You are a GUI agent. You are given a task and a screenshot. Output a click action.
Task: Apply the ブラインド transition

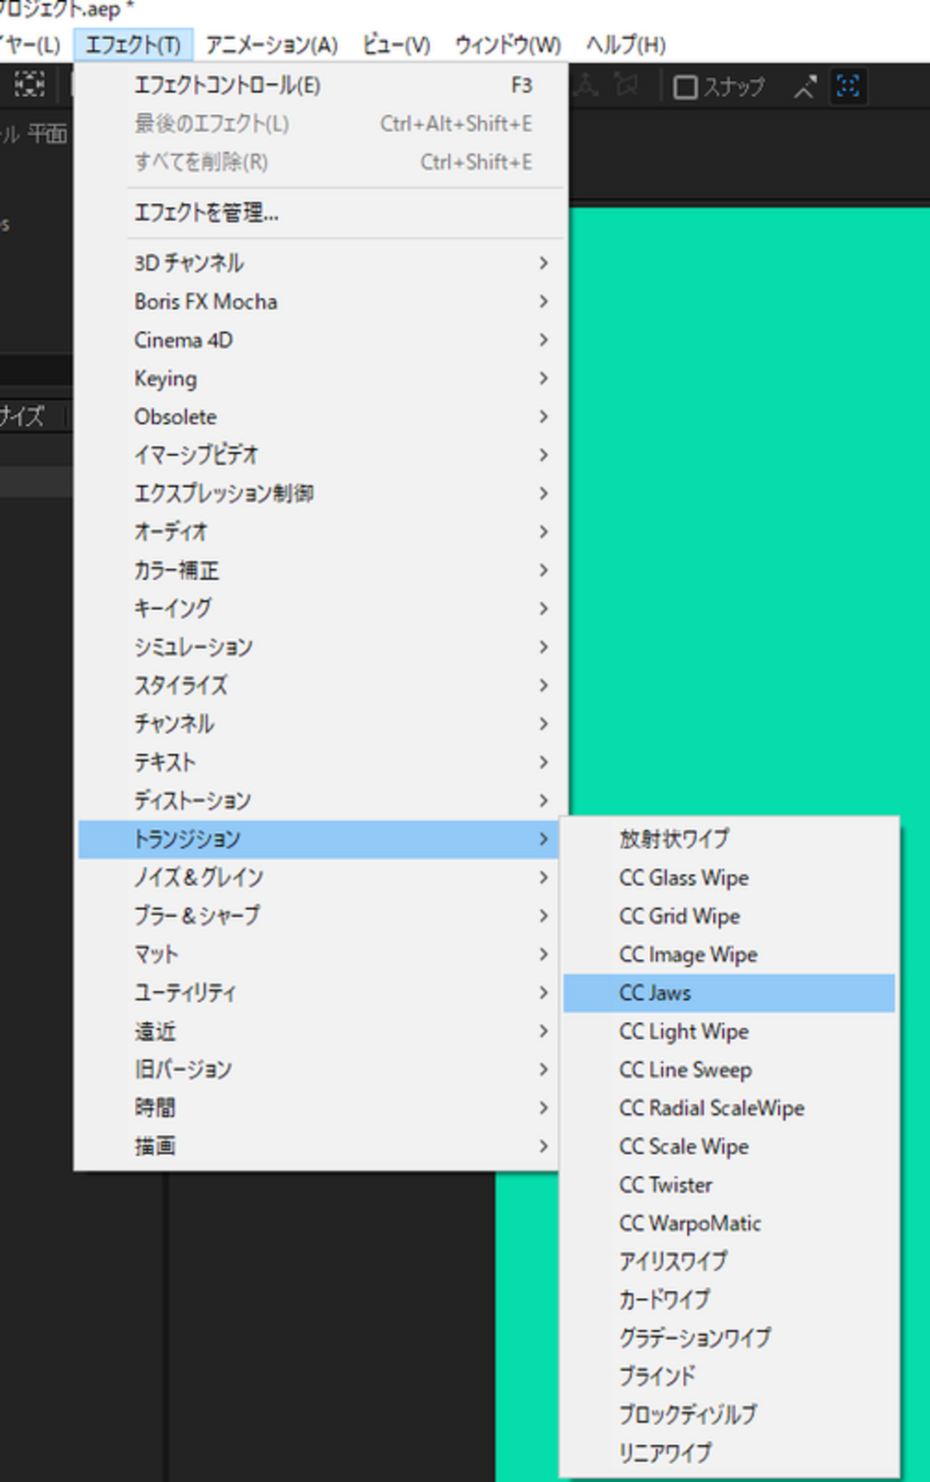729,1376
